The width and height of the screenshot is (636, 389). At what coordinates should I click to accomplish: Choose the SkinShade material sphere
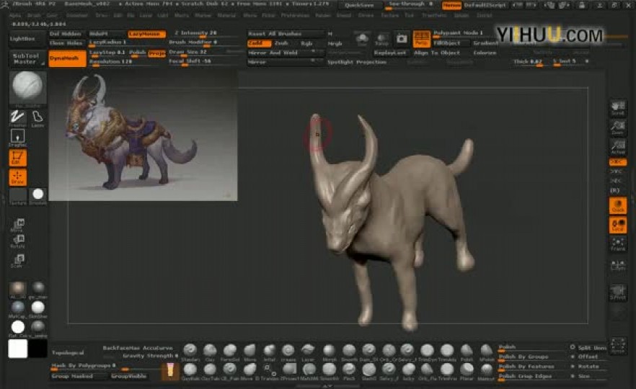[37, 308]
